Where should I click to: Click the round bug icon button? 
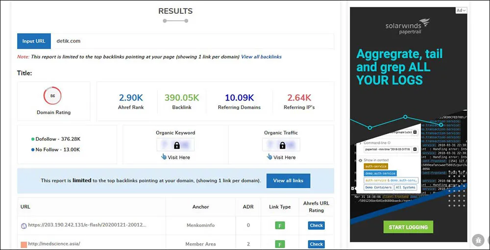pos(478,240)
